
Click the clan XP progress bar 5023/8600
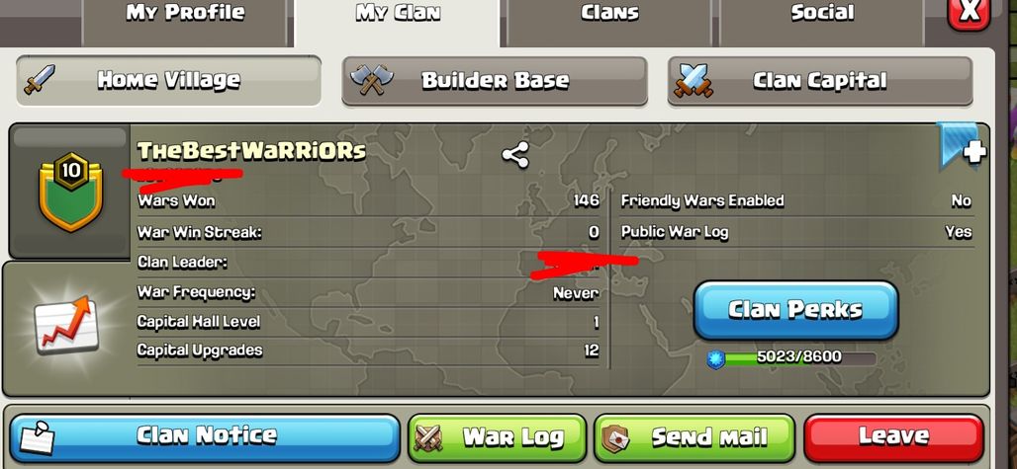[799, 357]
